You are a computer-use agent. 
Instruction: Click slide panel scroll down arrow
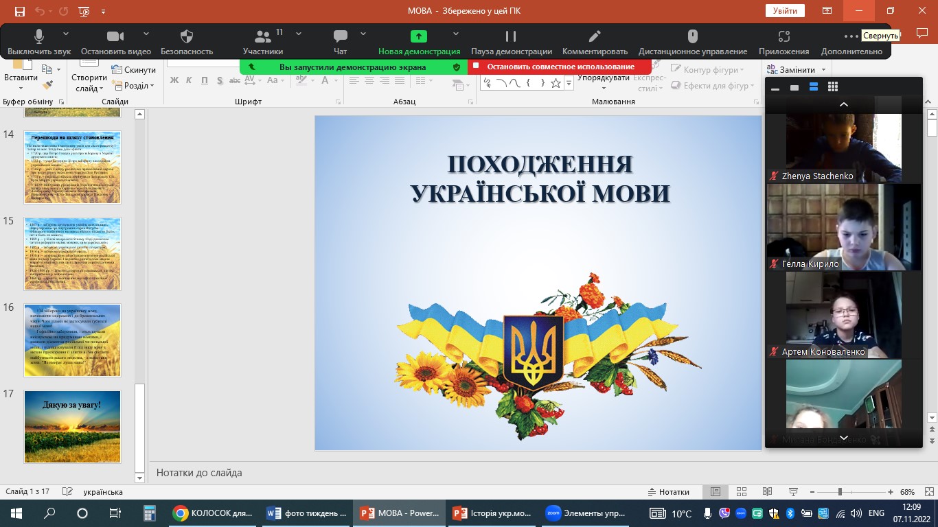(140, 478)
